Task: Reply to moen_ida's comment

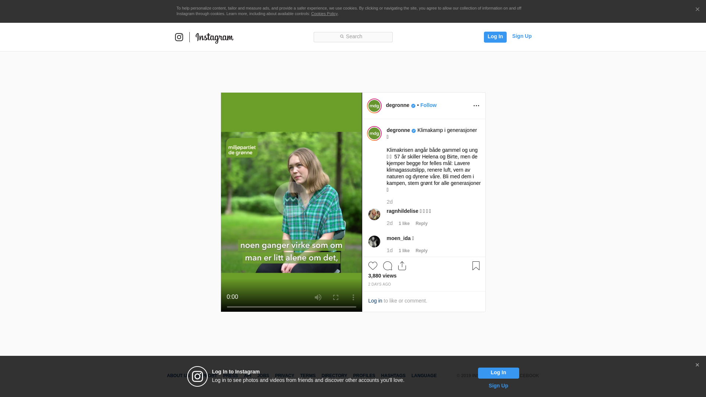Action: click(x=421, y=251)
